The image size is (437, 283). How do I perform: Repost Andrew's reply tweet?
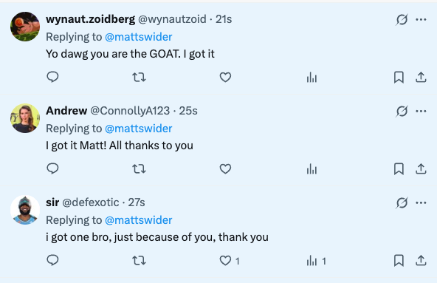tap(139, 169)
